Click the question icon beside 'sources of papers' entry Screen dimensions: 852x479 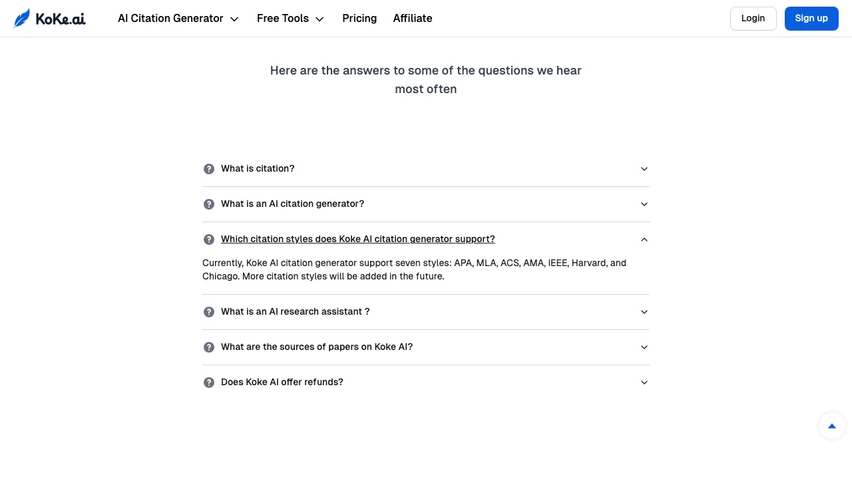(209, 347)
